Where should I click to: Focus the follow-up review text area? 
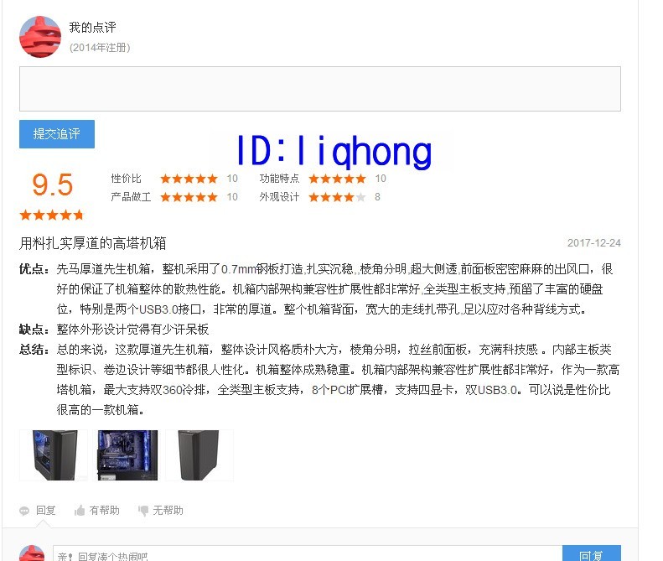[x=320, y=89]
